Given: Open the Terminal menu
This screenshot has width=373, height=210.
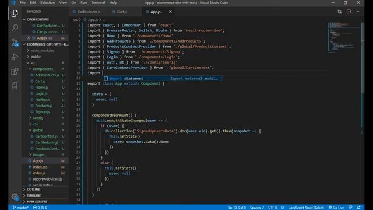Looking at the screenshot, I should click(x=98, y=2).
